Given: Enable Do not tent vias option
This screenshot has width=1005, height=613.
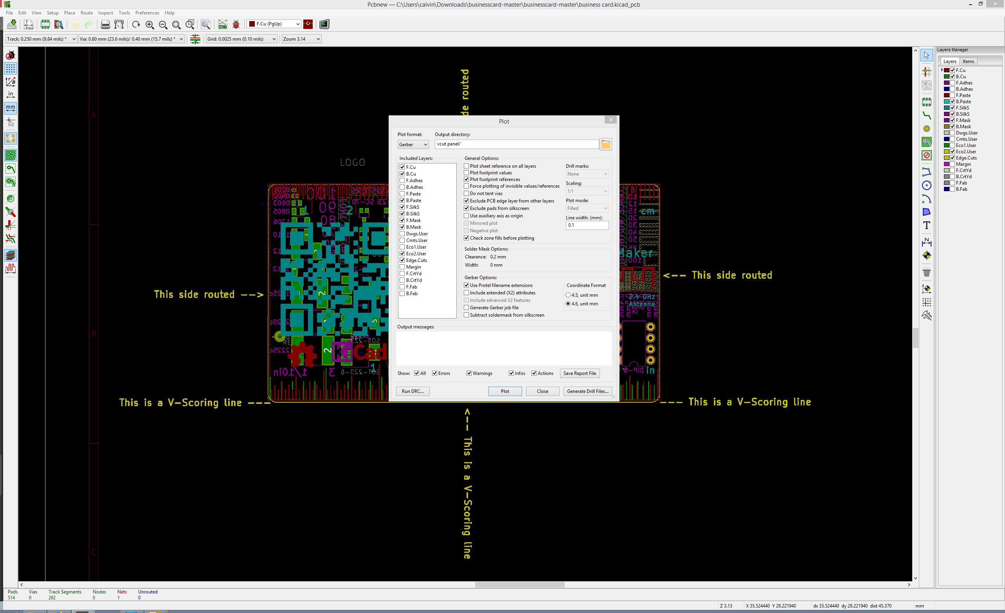Looking at the screenshot, I should pyautogui.click(x=466, y=193).
